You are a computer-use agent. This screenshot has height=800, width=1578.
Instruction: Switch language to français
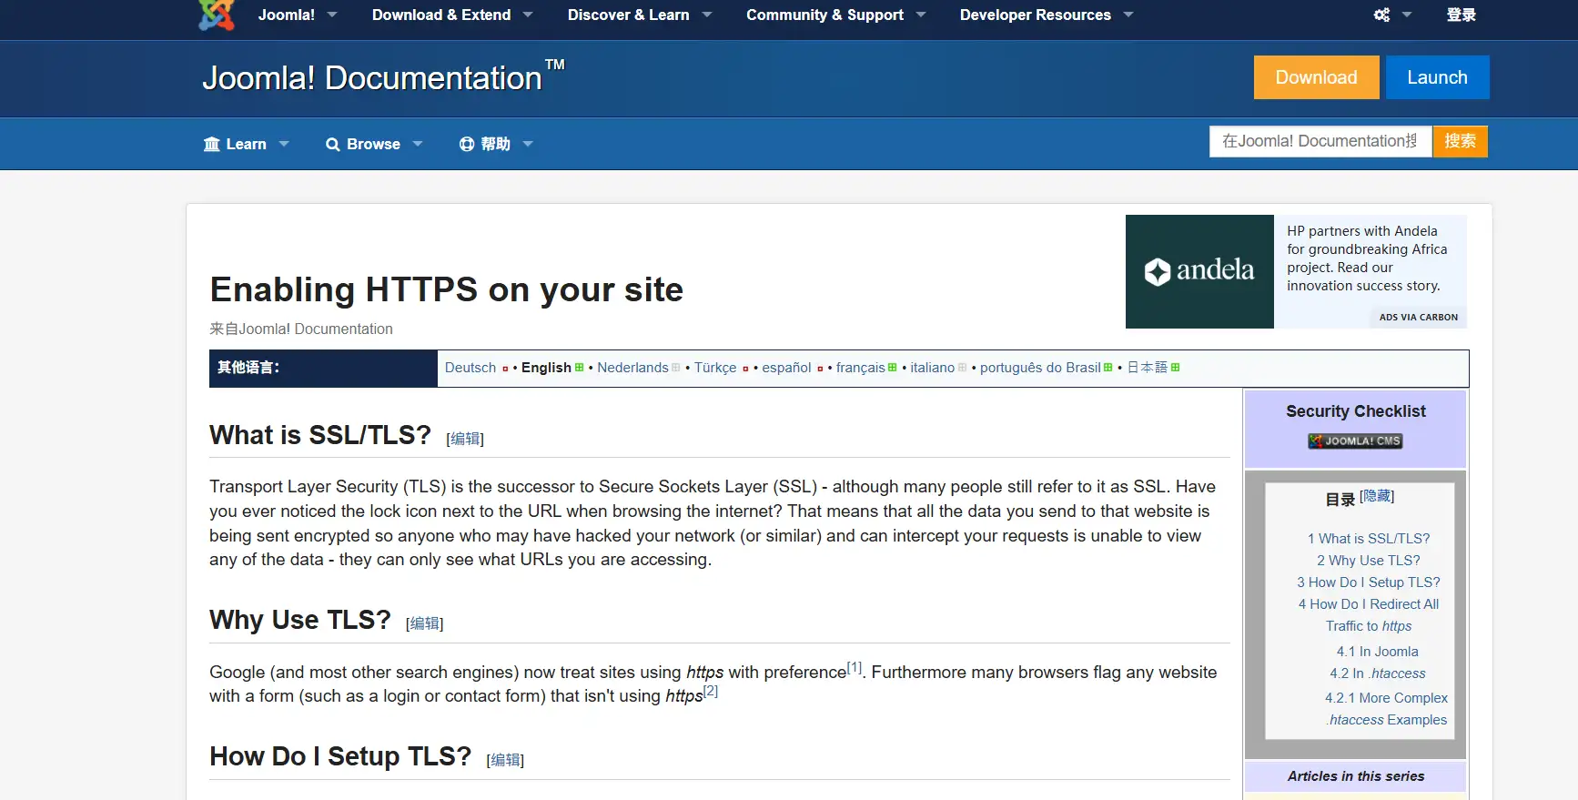point(860,368)
